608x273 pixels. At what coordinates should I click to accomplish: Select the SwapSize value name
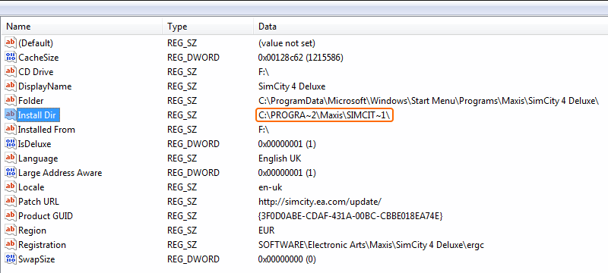click(36, 259)
